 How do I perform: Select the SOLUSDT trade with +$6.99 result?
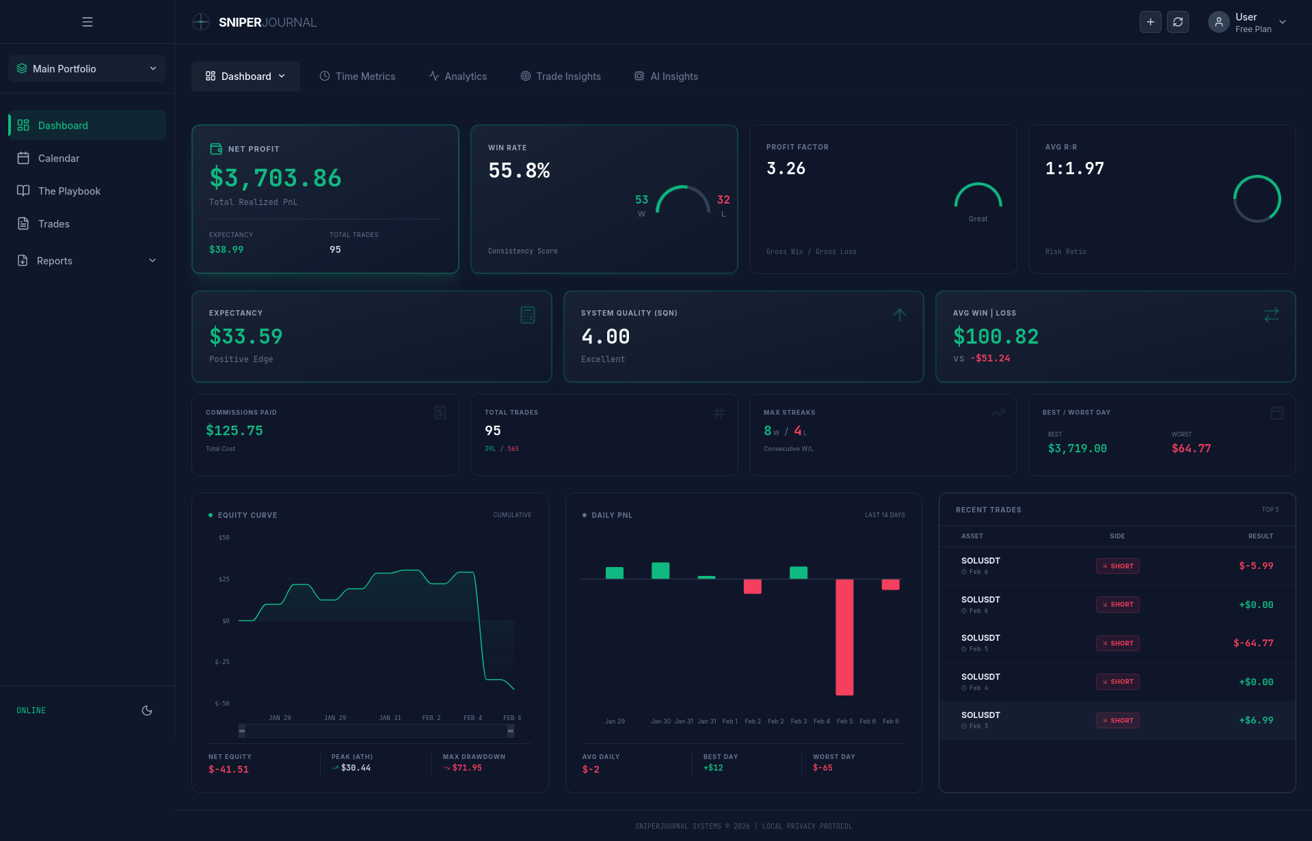tap(1117, 720)
